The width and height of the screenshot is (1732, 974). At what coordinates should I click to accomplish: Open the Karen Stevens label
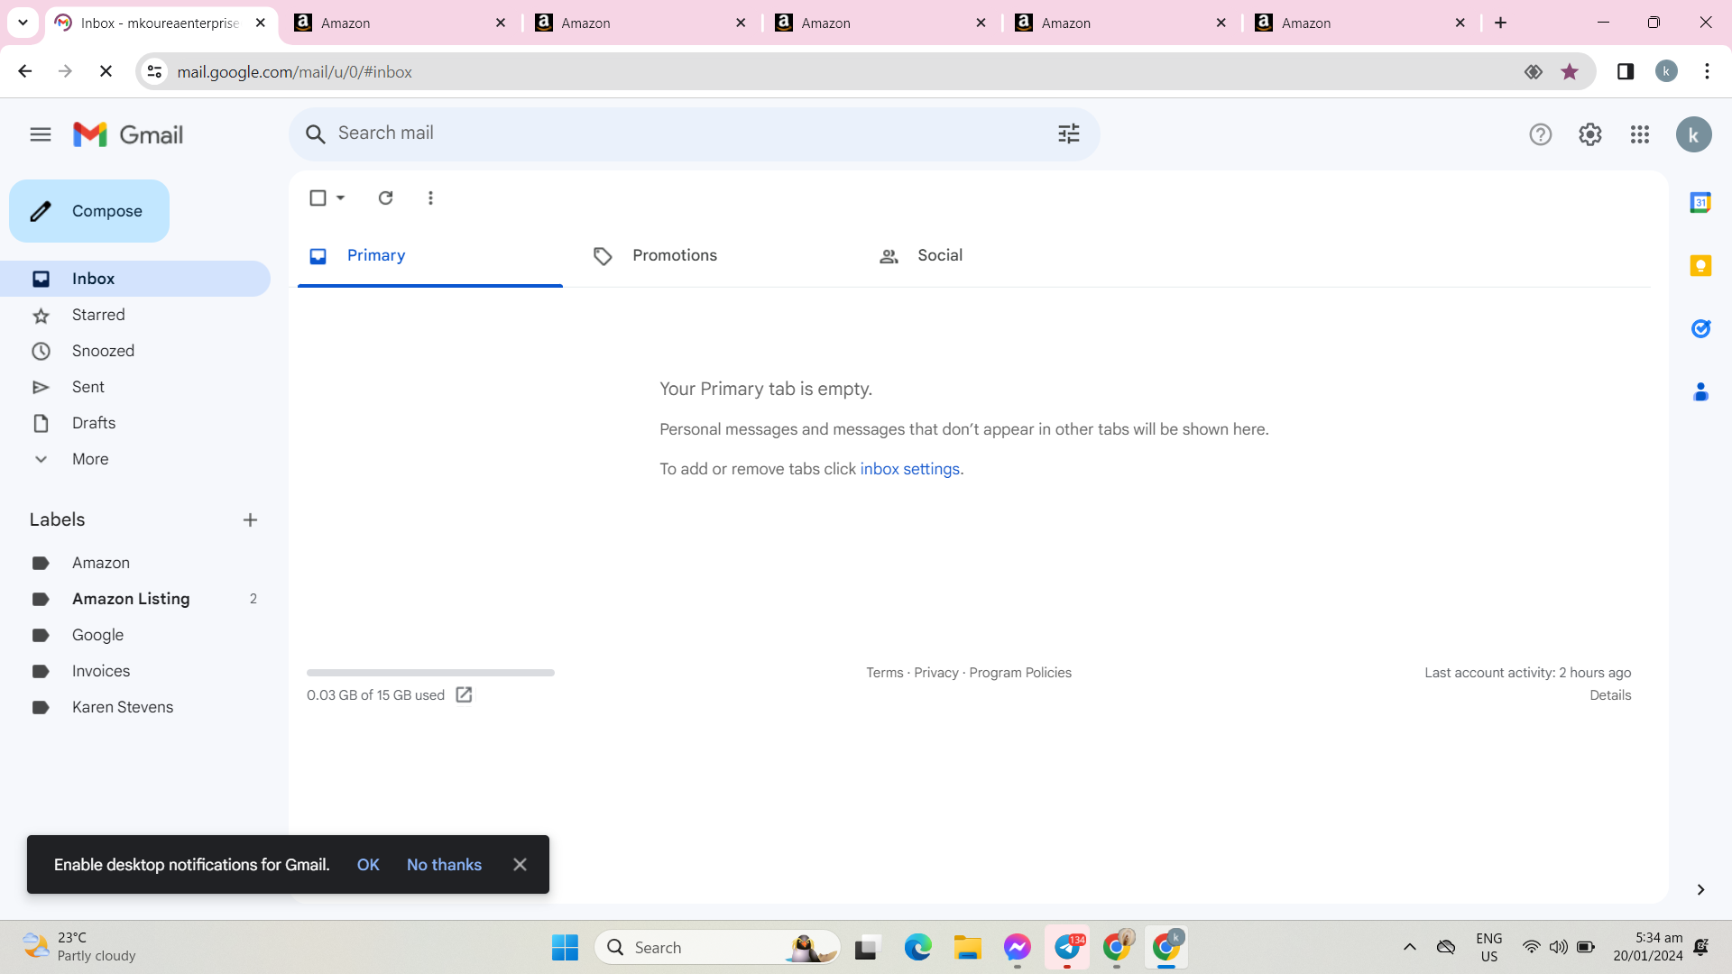coord(135,707)
